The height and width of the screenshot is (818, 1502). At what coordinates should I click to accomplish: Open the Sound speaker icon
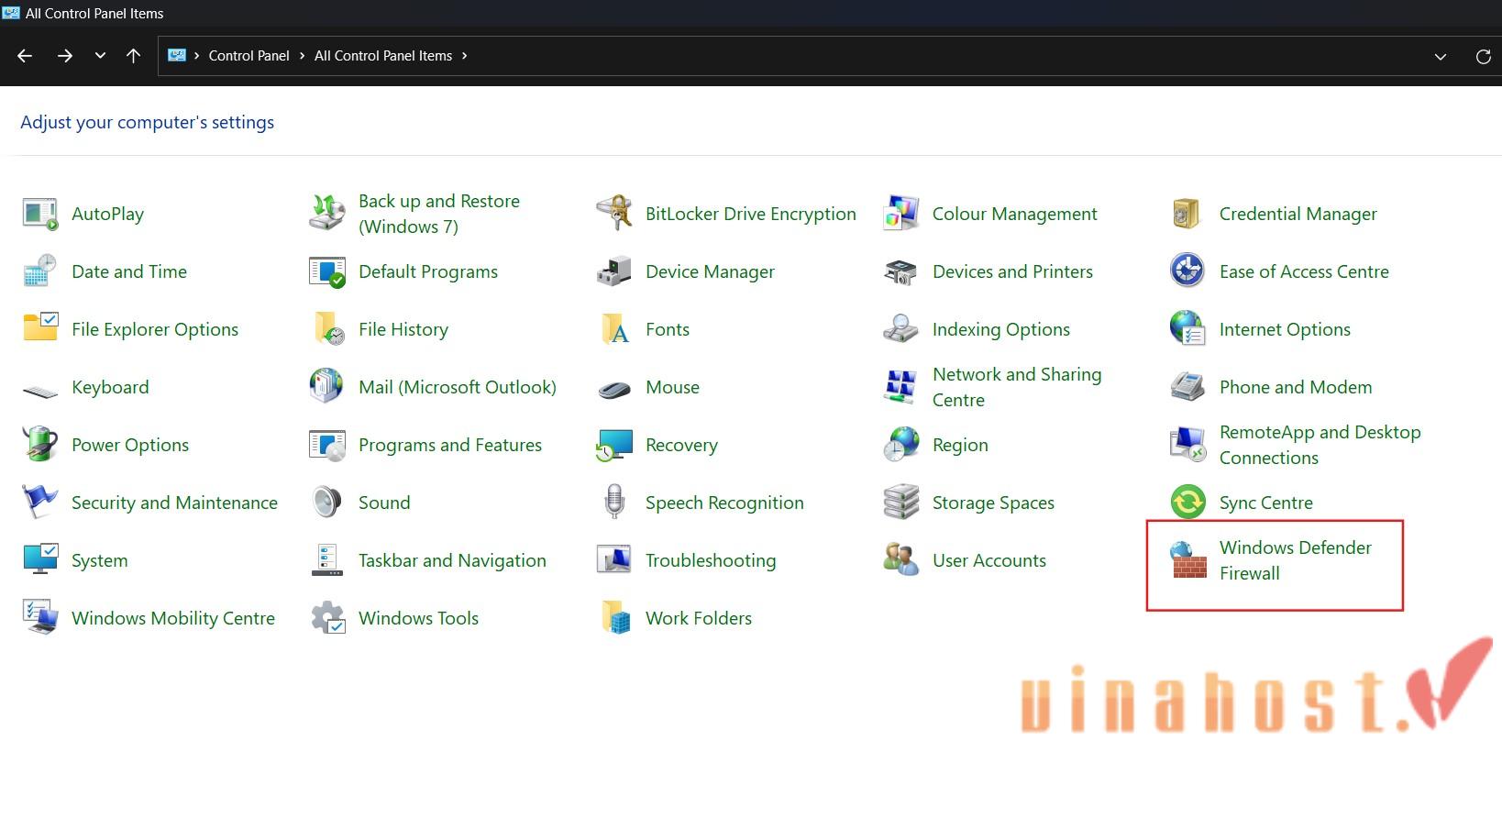[x=326, y=503]
